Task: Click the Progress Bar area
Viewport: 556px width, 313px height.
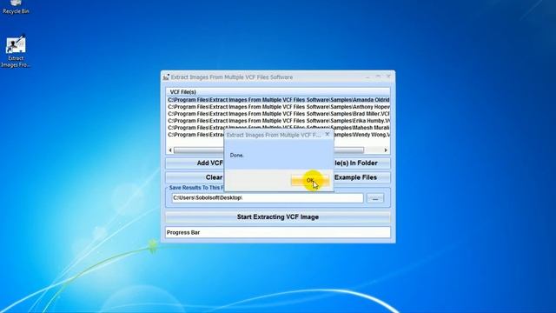Action: (x=278, y=232)
